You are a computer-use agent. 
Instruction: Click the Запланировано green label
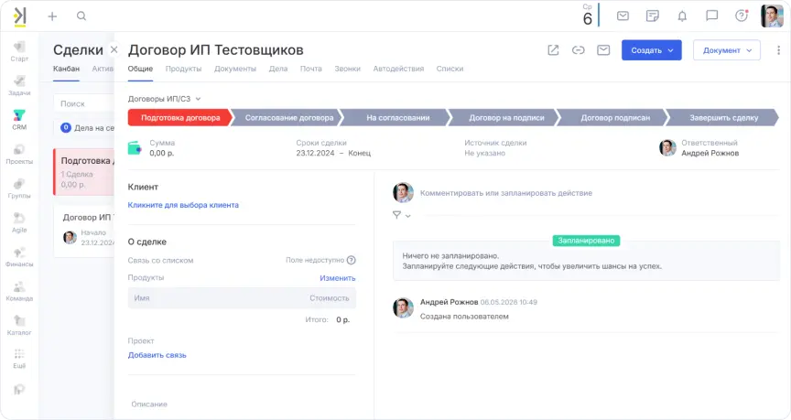(x=586, y=241)
